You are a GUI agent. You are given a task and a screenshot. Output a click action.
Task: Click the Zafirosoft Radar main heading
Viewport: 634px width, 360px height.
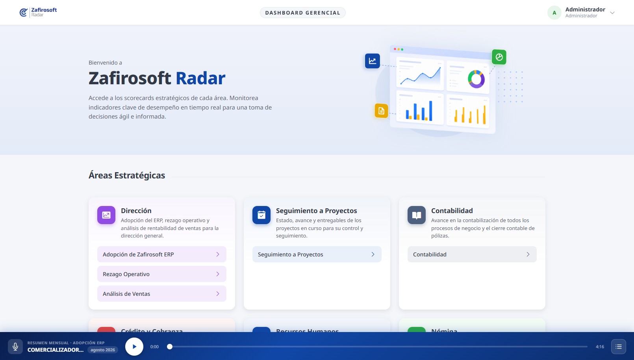coord(157,78)
